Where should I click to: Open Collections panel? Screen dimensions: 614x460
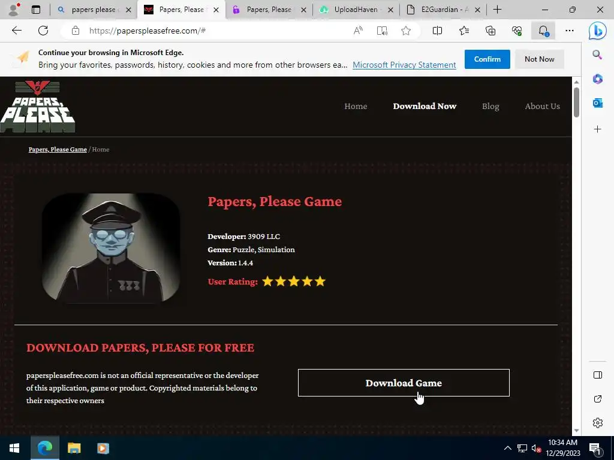[x=490, y=31]
